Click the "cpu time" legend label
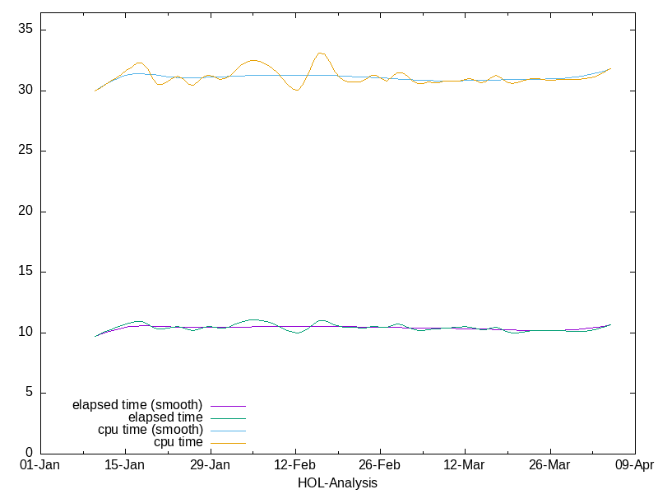 178,442
